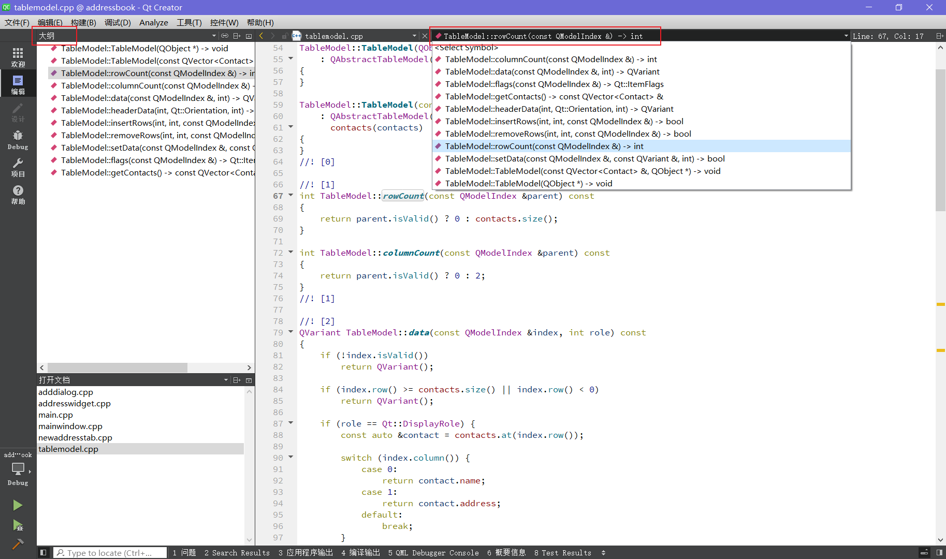946x559 pixels.
Task: Click the outline horizontal scrollbar
Action: (118, 367)
